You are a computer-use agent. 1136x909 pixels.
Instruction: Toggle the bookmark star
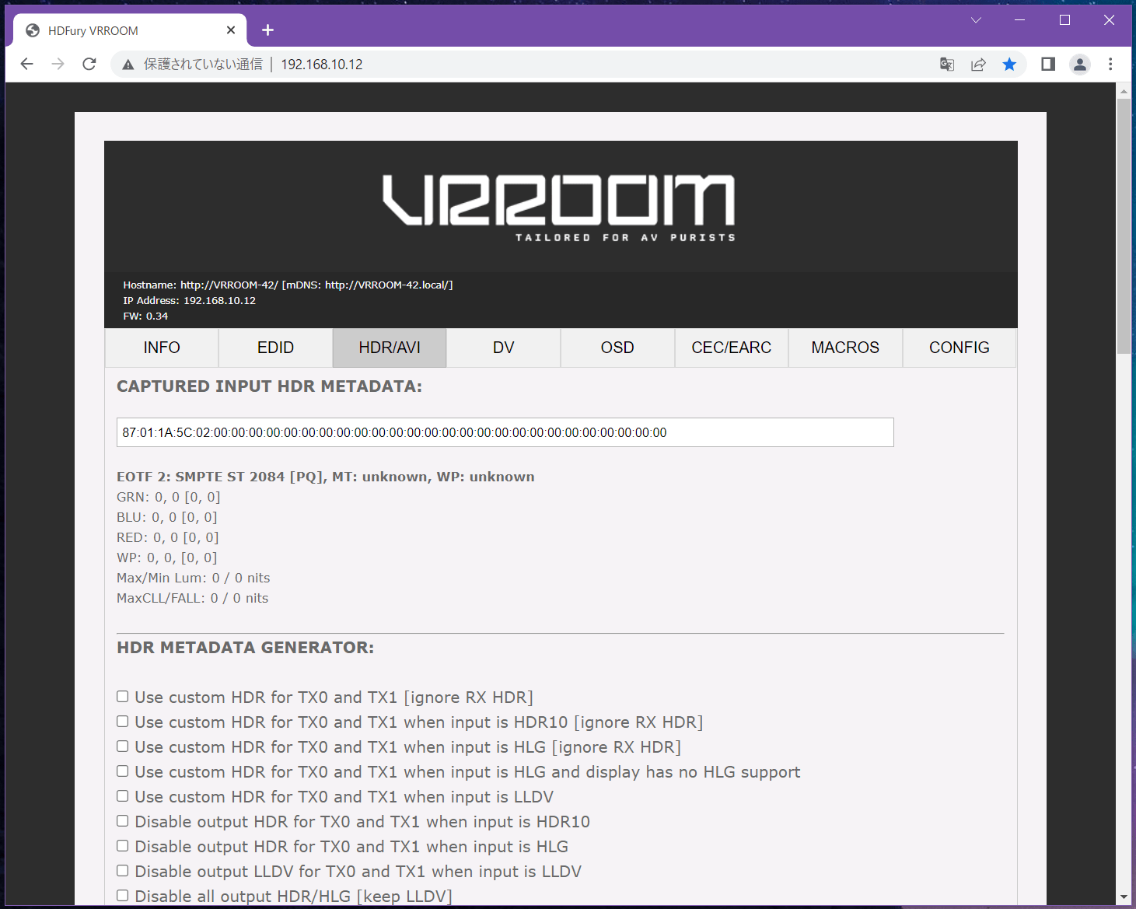click(x=1009, y=65)
